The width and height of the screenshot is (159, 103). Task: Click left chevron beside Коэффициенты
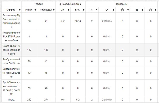pyautogui.click(x=60, y=4)
